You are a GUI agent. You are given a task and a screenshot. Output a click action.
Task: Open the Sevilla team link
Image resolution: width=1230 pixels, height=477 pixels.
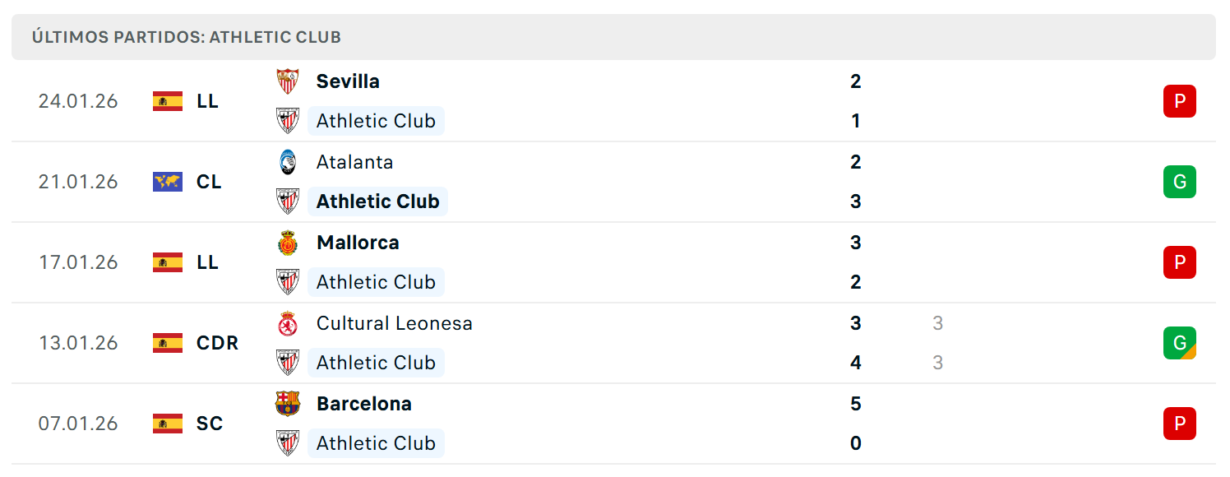(x=348, y=81)
